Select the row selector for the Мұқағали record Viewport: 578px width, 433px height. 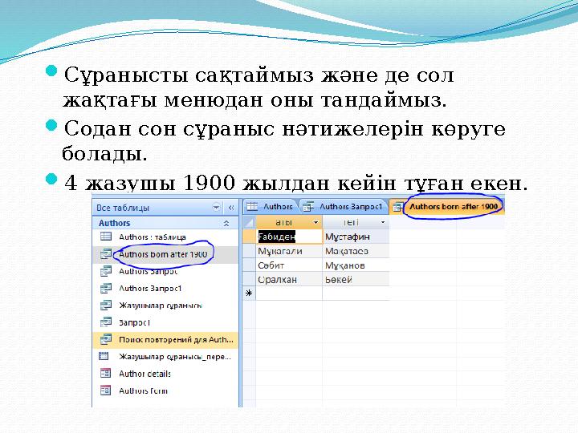249,251
